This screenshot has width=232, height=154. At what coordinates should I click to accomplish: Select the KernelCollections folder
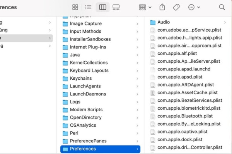tap(100, 63)
